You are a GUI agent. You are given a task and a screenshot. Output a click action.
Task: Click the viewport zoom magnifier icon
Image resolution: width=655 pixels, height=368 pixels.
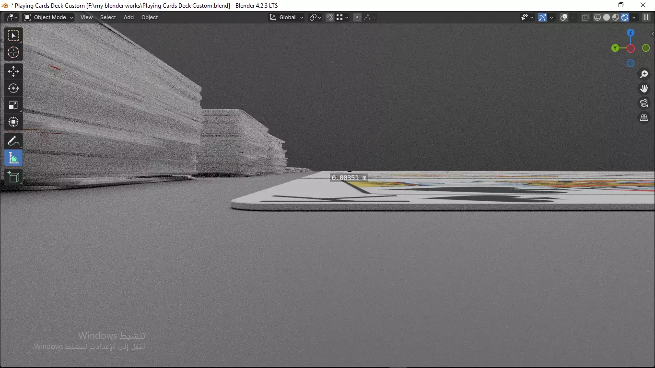(x=644, y=74)
